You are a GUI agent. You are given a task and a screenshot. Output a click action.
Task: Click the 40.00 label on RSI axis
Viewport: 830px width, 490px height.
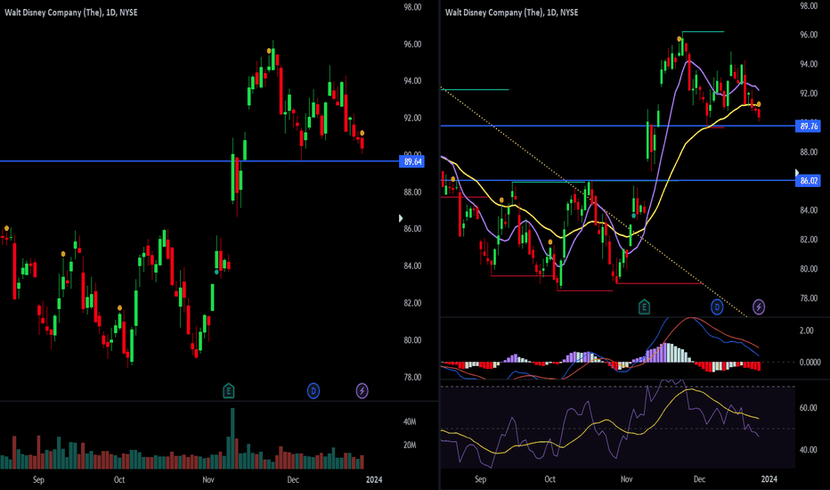(x=809, y=450)
